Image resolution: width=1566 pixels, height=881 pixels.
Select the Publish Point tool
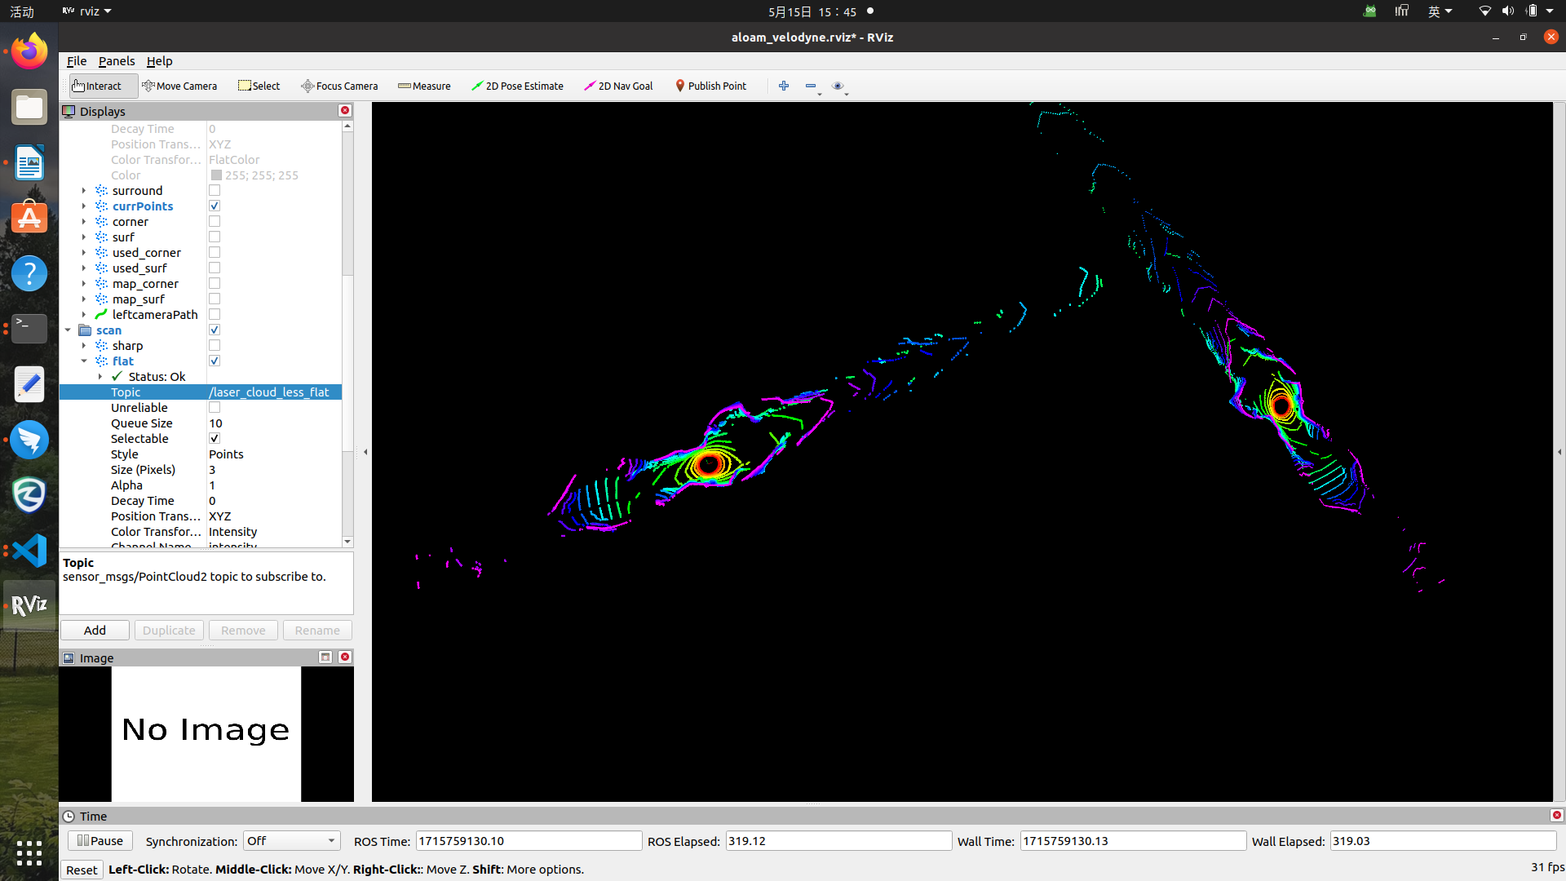(x=710, y=86)
